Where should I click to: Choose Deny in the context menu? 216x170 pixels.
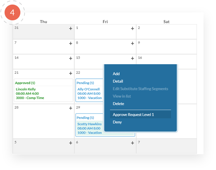pyautogui.click(x=117, y=122)
